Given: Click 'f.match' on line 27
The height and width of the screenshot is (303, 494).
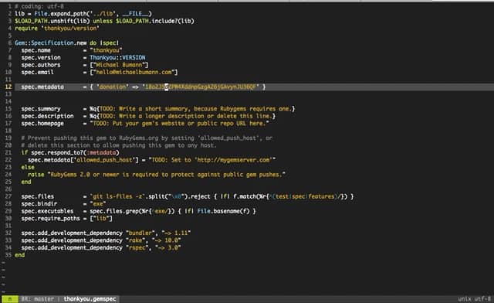Looking at the screenshot, I should point(245,196).
